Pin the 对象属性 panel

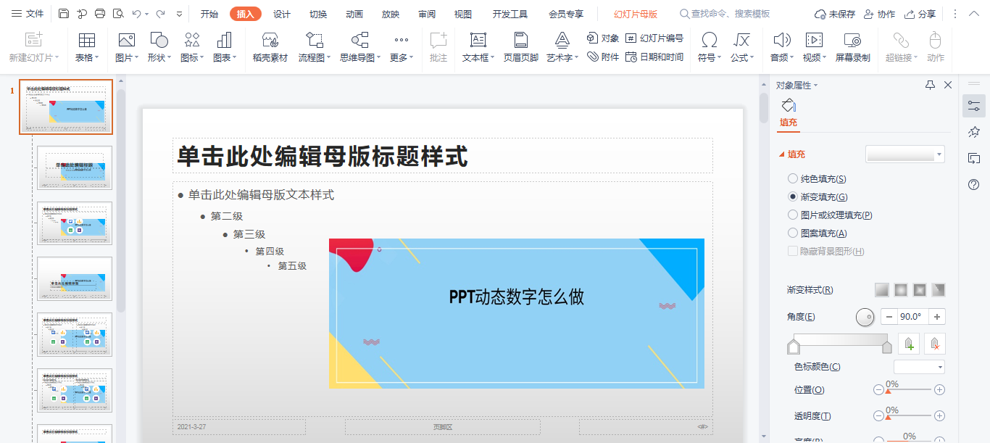click(x=931, y=85)
